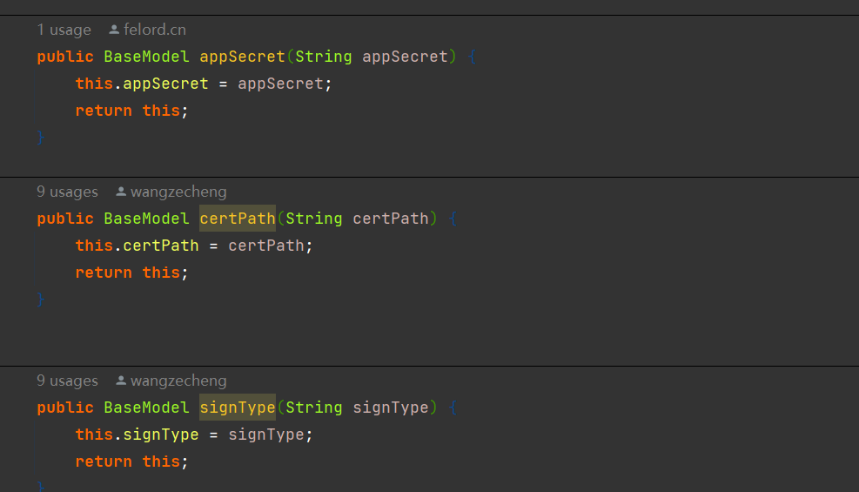Image resolution: width=859 pixels, height=492 pixels.
Task: Click the author icon above signType method
Action: 121,381
